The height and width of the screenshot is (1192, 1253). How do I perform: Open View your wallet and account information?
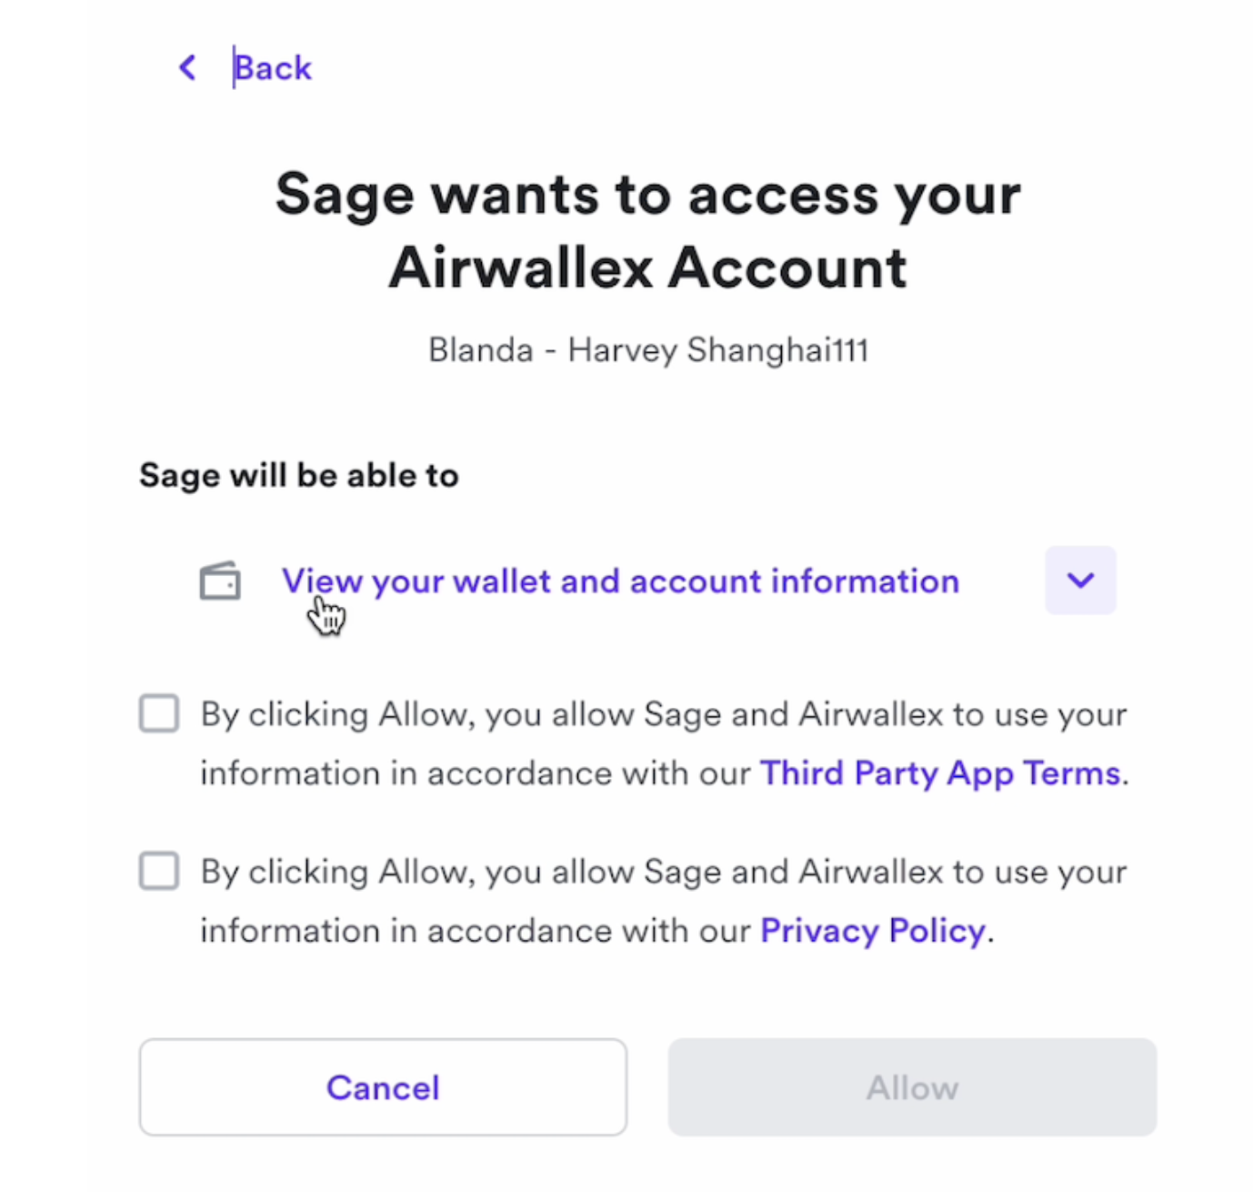pyautogui.click(x=620, y=581)
